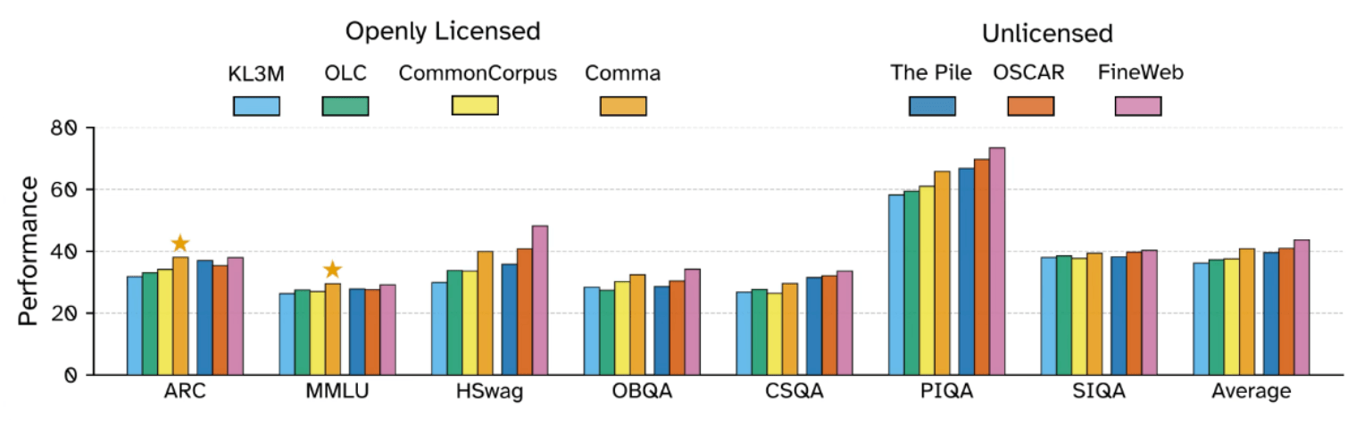Select the Comma orange legend swatch
1364x432 pixels.
tap(623, 106)
